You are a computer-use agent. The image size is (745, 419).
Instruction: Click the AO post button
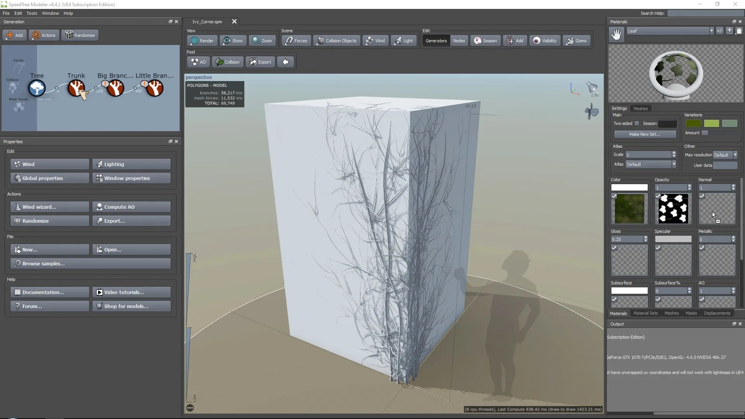click(198, 62)
